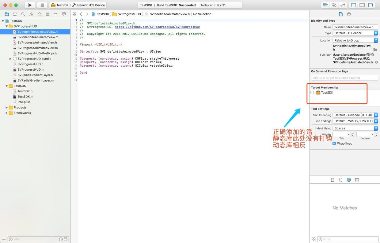Expand the Products group
The height and width of the screenshot is (243, 380).
[x=6, y=108]
